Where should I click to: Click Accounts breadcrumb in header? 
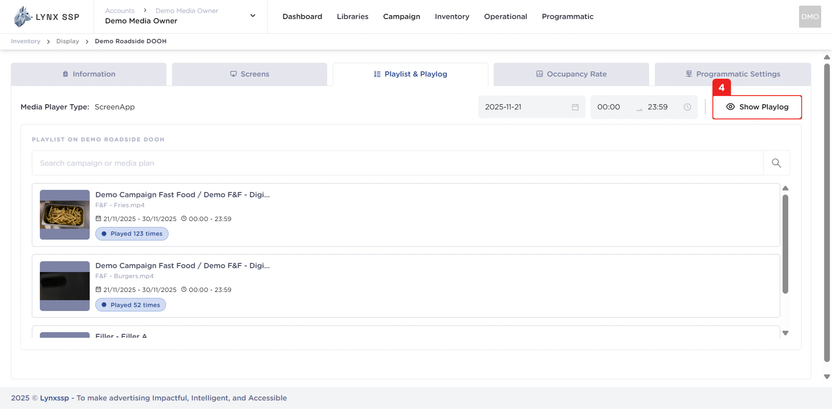(x=120, y=10)
